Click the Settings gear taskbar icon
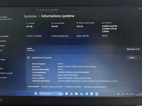 tap(97, 94)
